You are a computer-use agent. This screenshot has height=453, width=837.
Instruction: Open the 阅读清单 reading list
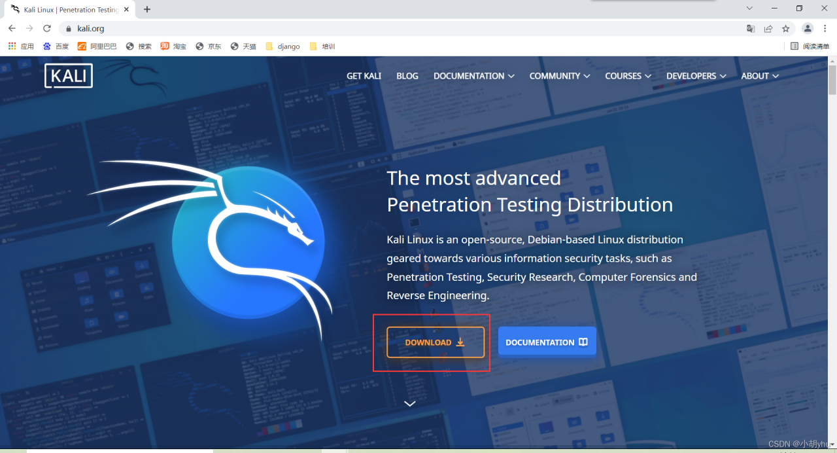click(810, 46)
